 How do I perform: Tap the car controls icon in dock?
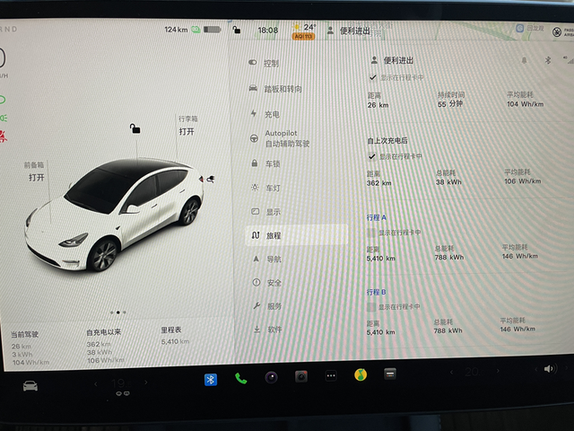[30, 385]
